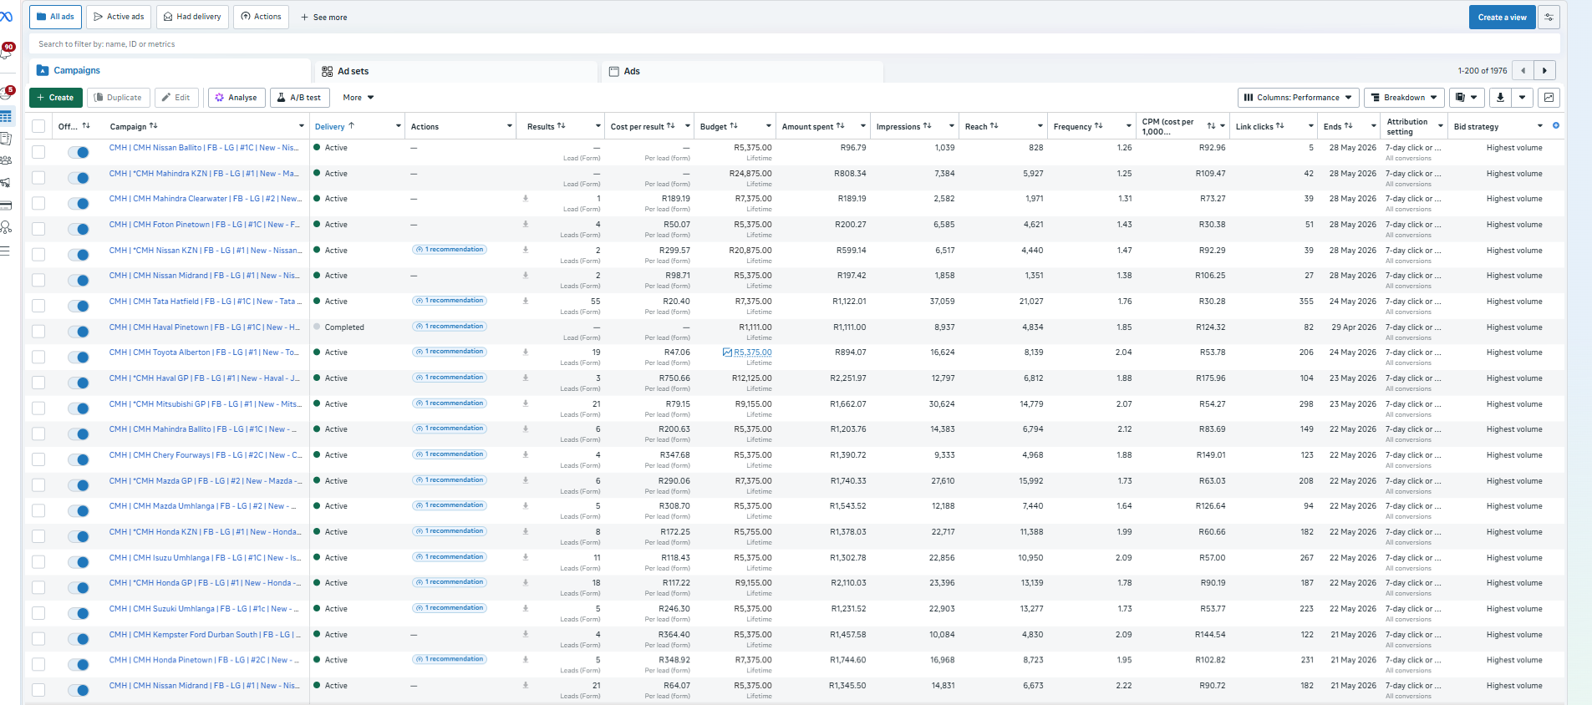Select the Actions filter view

pyautogui.click(x=262, y=17)
